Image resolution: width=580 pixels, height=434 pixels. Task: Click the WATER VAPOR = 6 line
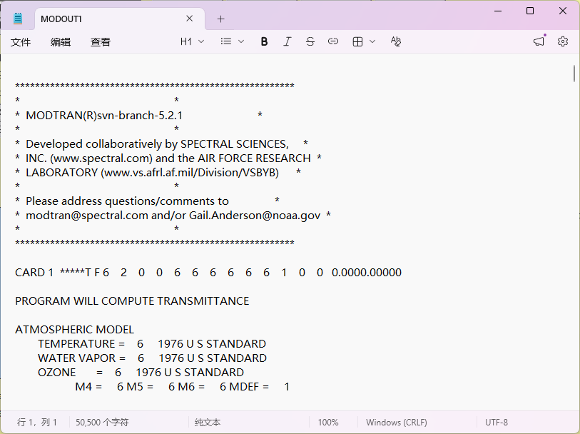(152, 358)
